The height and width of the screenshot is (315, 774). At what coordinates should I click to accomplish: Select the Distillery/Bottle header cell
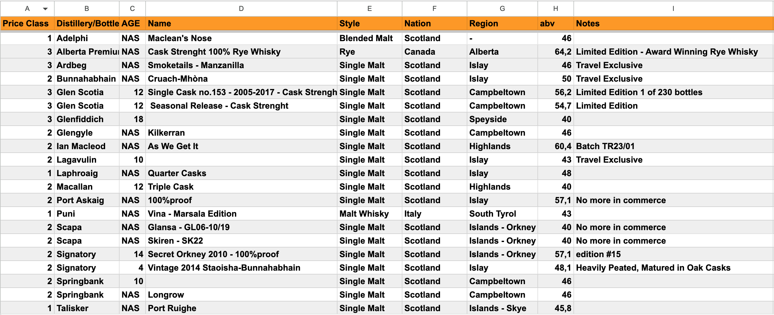(87, 23)
